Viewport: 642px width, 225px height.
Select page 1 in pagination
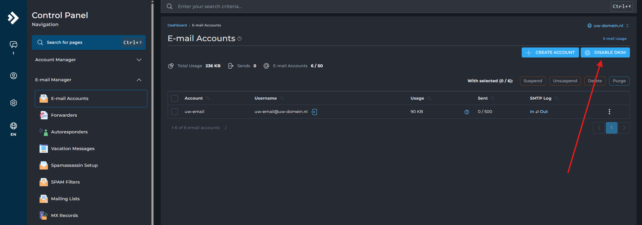click(x=612, y=128)
